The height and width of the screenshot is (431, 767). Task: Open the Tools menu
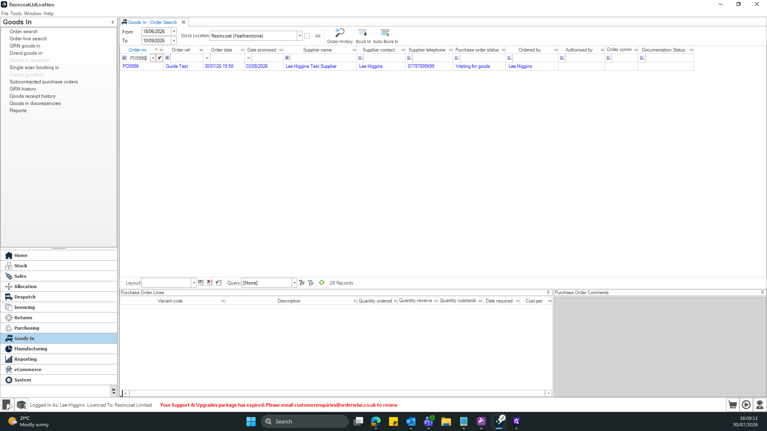(x=16, y=13)
